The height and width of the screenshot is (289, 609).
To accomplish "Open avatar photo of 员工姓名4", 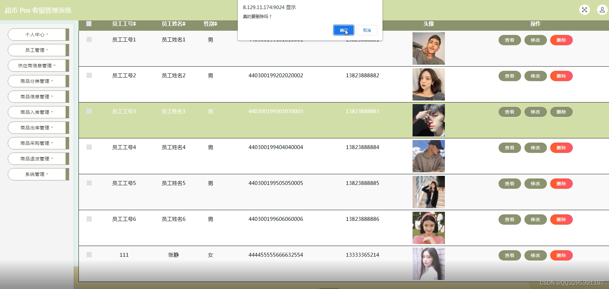I will click(429, 156).
